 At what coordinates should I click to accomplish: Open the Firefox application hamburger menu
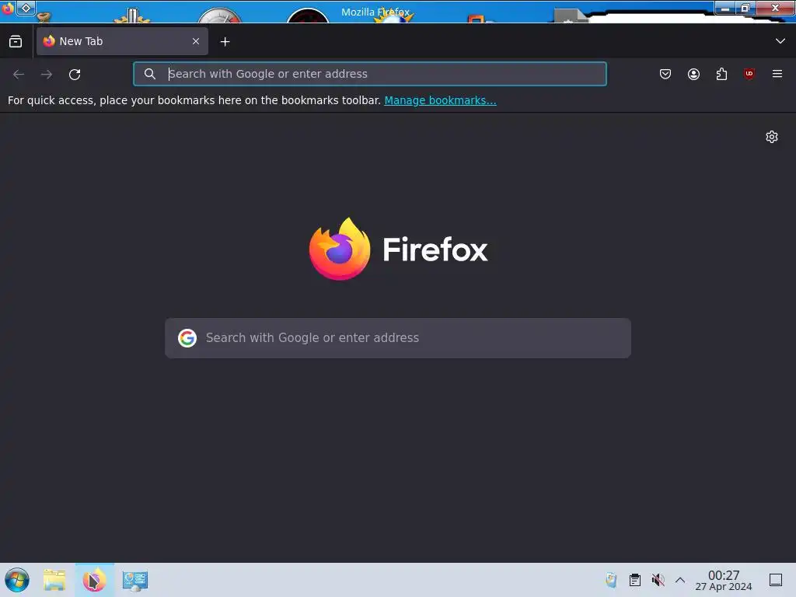click(x=777, y=74)
